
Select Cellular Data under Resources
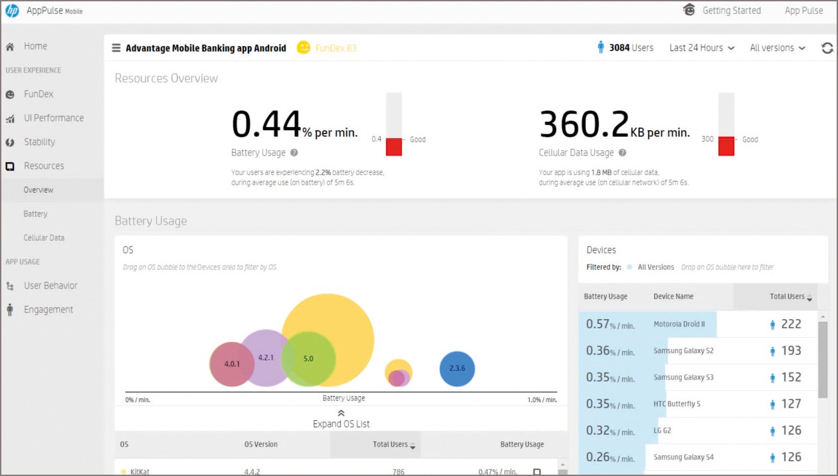pos(44,238)
